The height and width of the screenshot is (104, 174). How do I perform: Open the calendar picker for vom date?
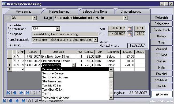(130, 29)
